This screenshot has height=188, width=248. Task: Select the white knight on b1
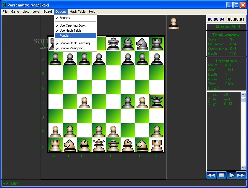click(x=70, y=145)
